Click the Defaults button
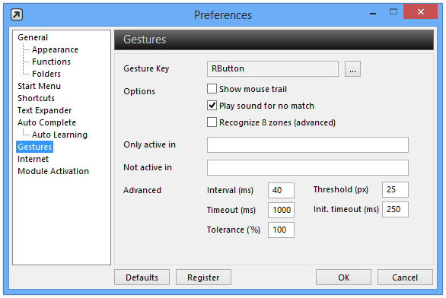Image resolution: width=446 pixels, height=298 pixels. [x=142, y=277]
